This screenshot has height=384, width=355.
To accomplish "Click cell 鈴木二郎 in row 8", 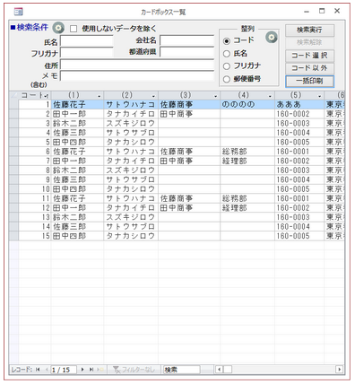I will coord(77,170).
